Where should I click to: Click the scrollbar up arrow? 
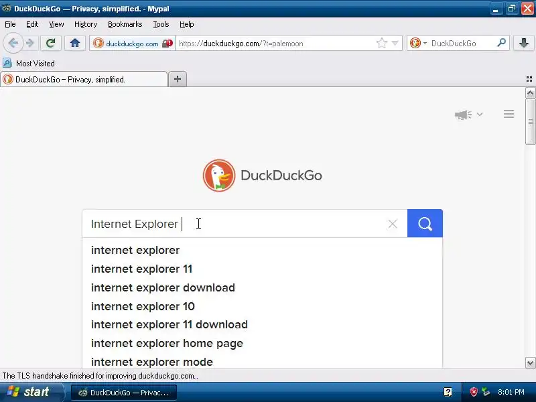click(530, 93)
